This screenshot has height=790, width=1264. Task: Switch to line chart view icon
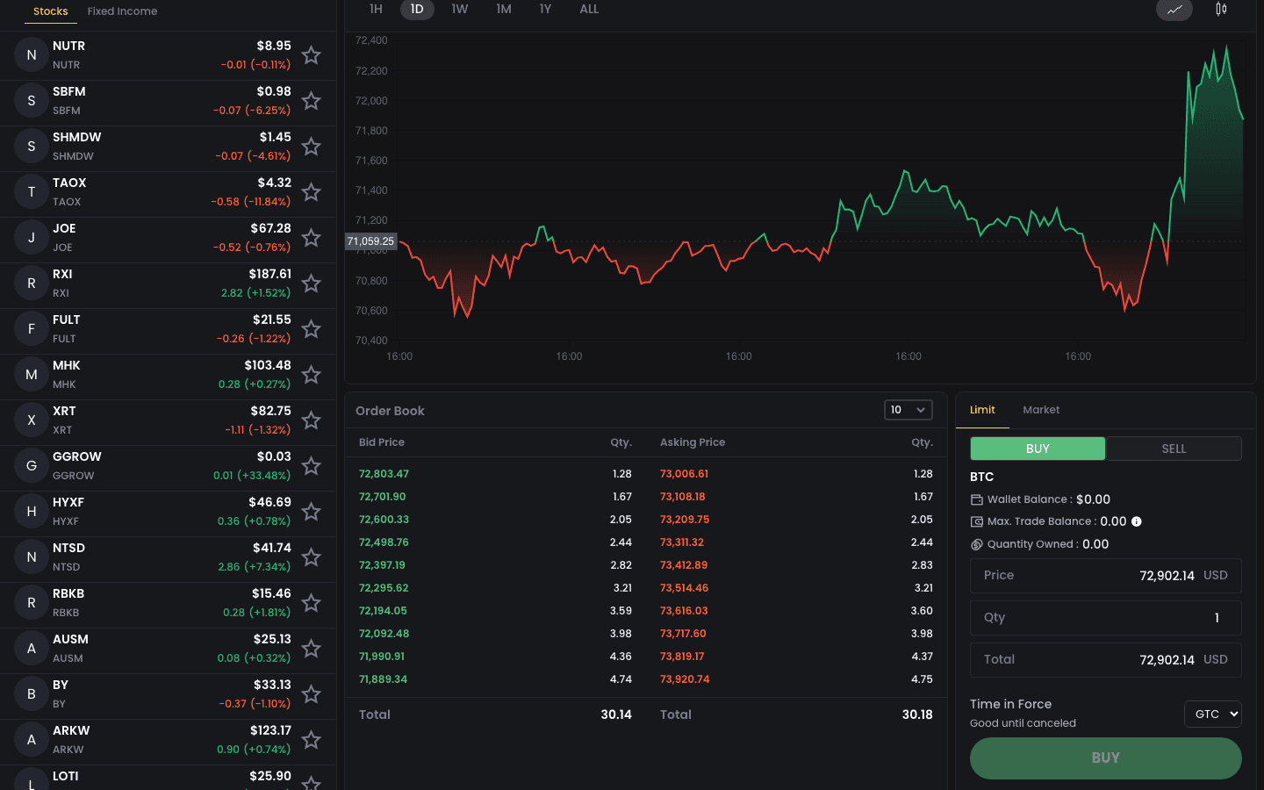coord(1174,10)
